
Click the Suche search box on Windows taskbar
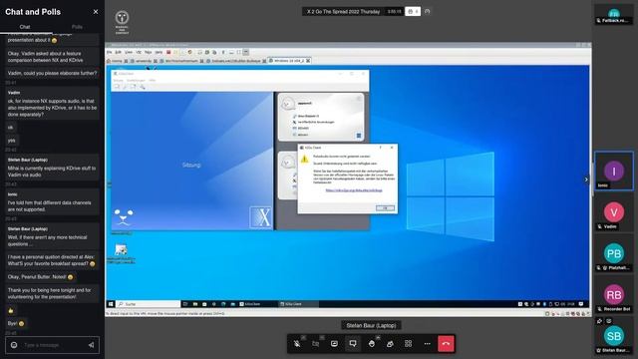click(x=149, y=304)
